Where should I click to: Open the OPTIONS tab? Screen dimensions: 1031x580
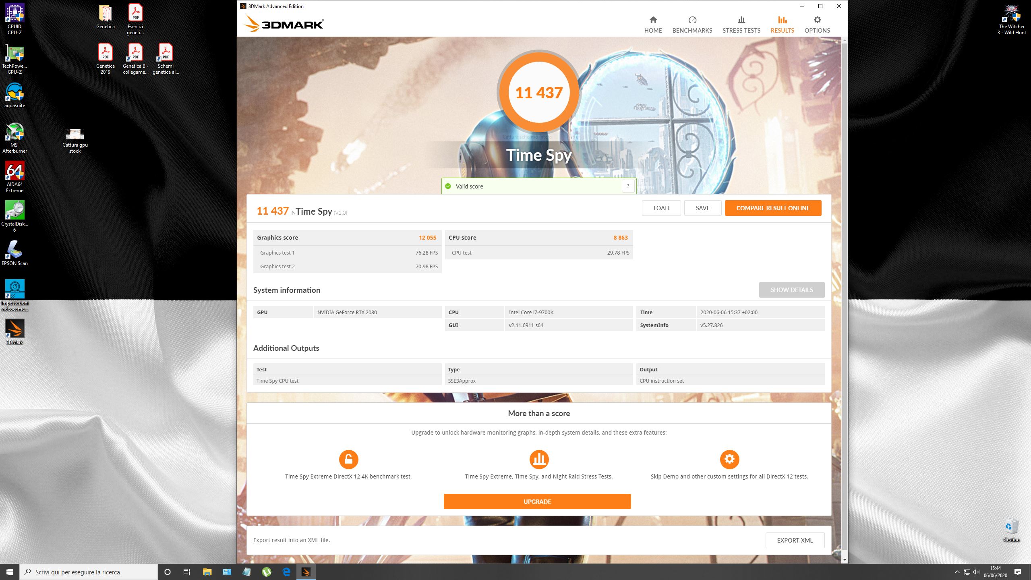817,25
